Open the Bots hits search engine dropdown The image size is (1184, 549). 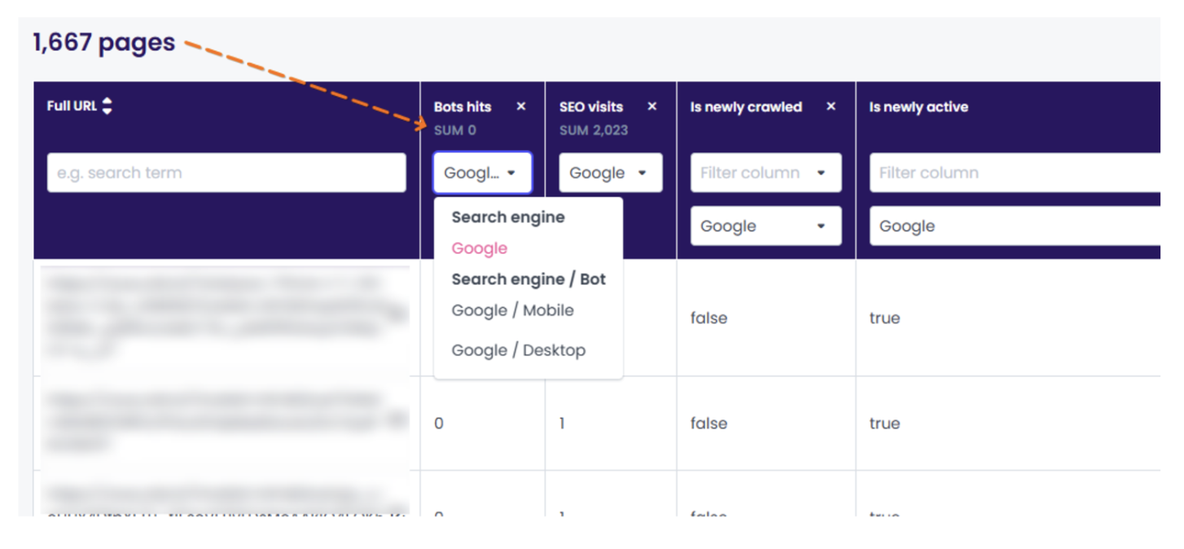[x=482, y=173]
